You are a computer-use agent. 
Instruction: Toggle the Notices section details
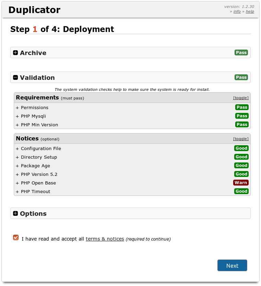[241, 139]
